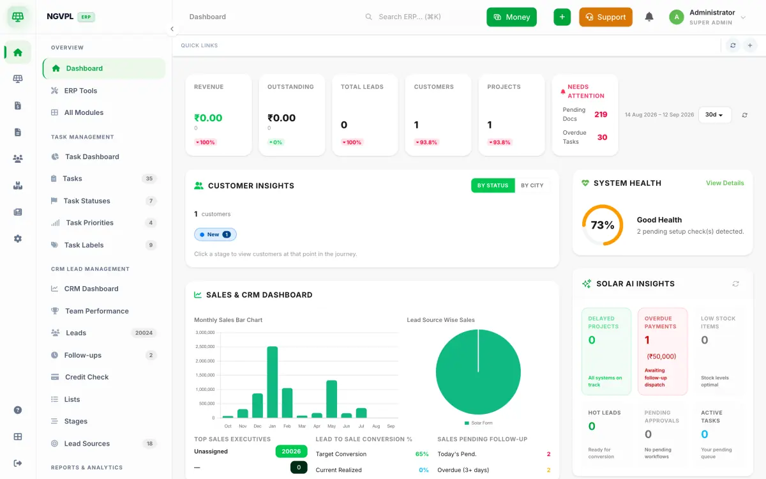Open the Active Tasks card
The width and height of the screenshot is (766, 479).
click(x=719, y=434)
